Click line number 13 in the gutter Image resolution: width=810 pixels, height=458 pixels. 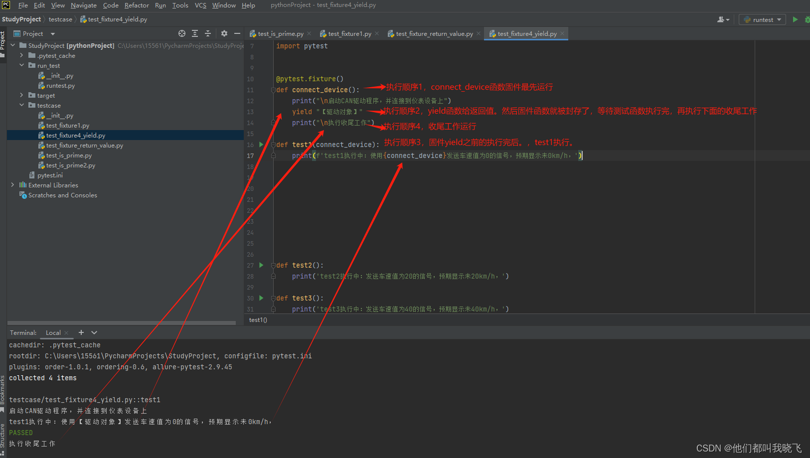click(x=250, y=112)
